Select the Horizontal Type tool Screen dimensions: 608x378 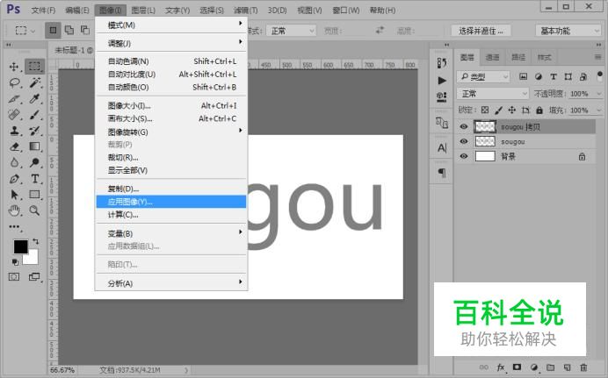click(35, 179)
